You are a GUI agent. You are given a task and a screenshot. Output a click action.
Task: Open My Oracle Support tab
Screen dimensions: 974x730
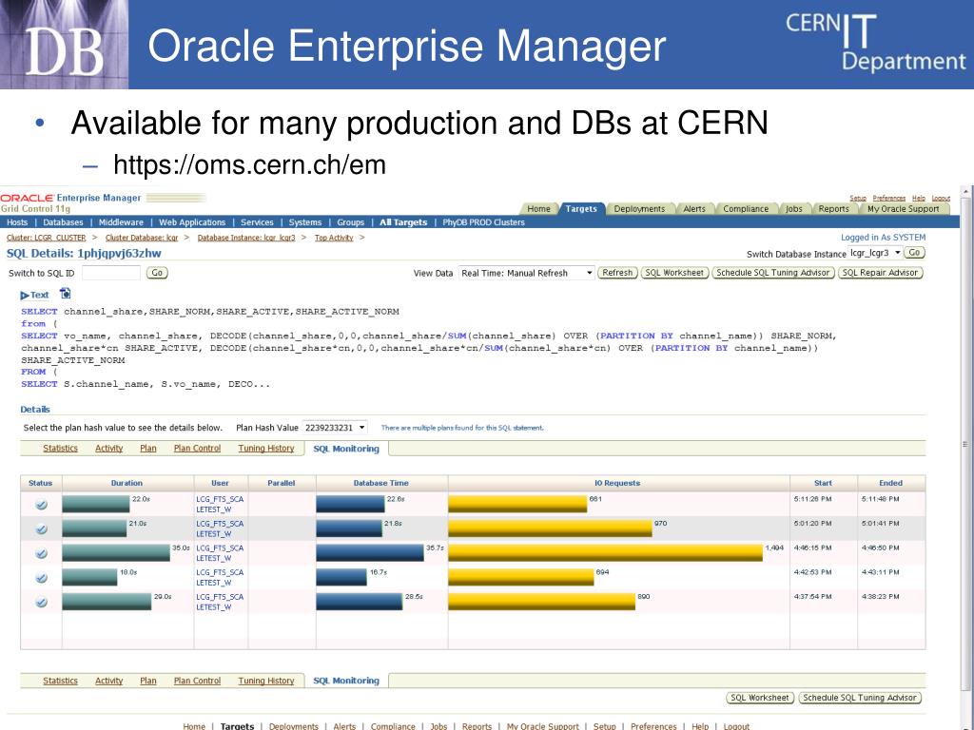click(904, 208)
